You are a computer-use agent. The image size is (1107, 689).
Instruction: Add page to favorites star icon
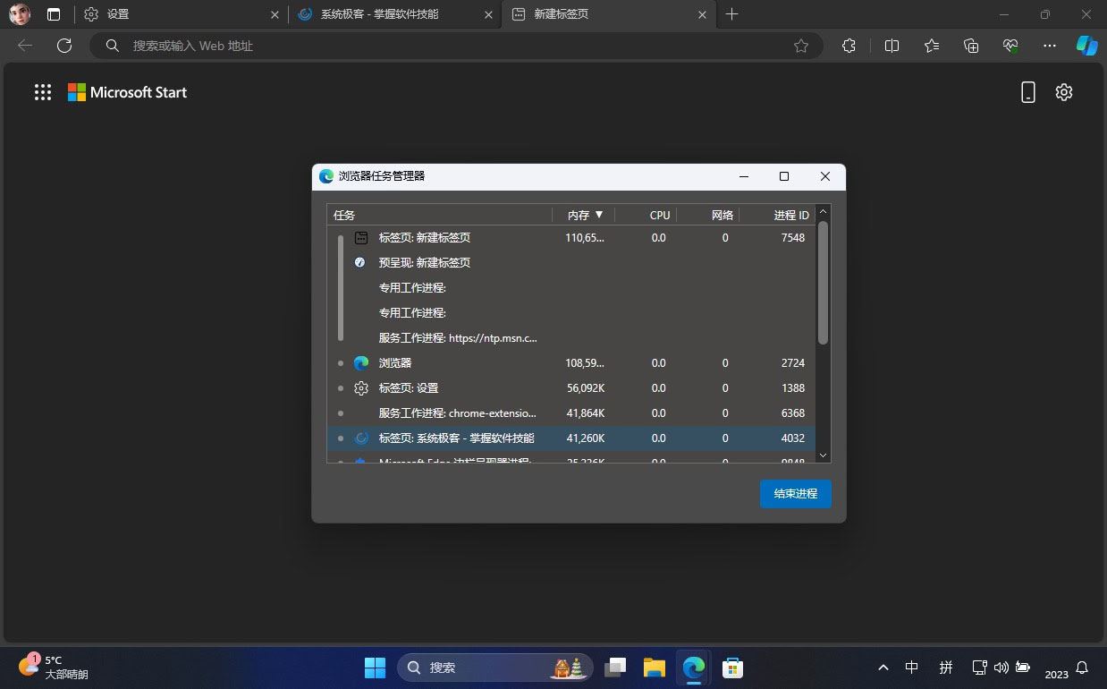pos(801,46)
